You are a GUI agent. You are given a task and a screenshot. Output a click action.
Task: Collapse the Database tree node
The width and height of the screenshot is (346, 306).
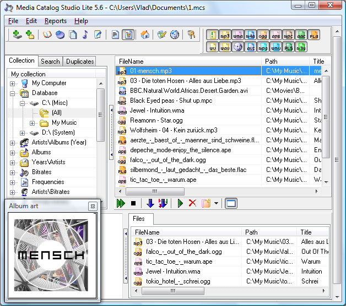(13, 93)
